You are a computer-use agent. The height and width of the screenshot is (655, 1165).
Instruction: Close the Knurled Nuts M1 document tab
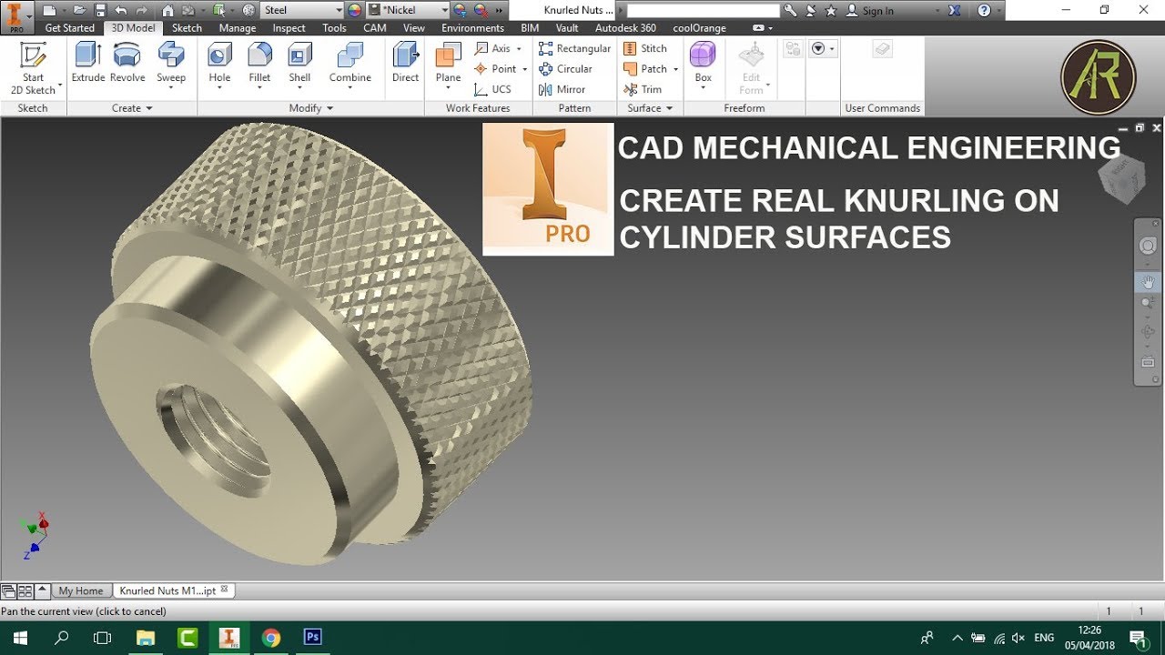225,589
